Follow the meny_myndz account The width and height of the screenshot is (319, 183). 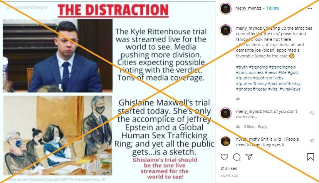[x=273, y=8]
